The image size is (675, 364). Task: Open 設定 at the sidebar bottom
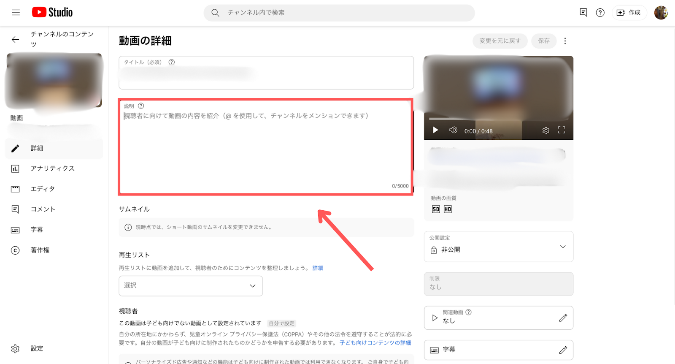click(x=54, y=348)
